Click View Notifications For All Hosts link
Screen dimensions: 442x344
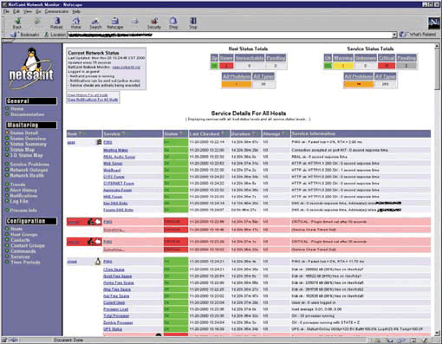[x=93, y=100]
